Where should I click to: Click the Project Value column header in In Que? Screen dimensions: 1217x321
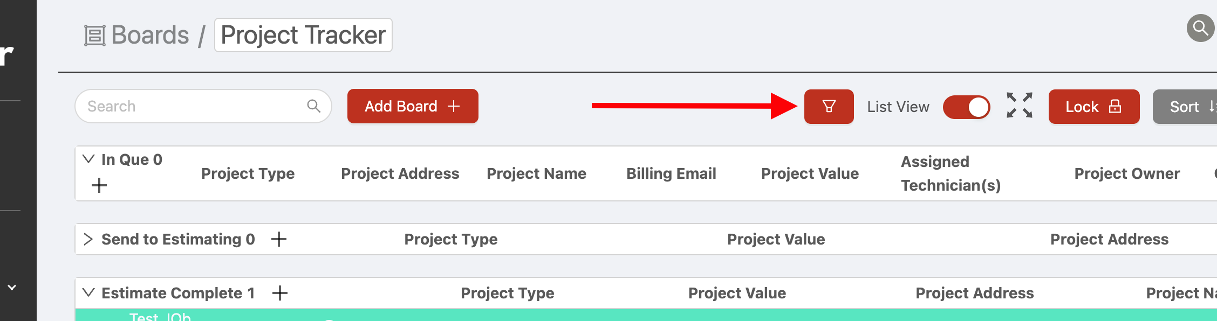[x=810, y=173]
